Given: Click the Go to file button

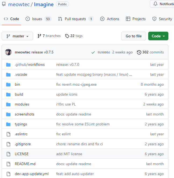Looking at the screenshot, I should [x=133, y=36].
